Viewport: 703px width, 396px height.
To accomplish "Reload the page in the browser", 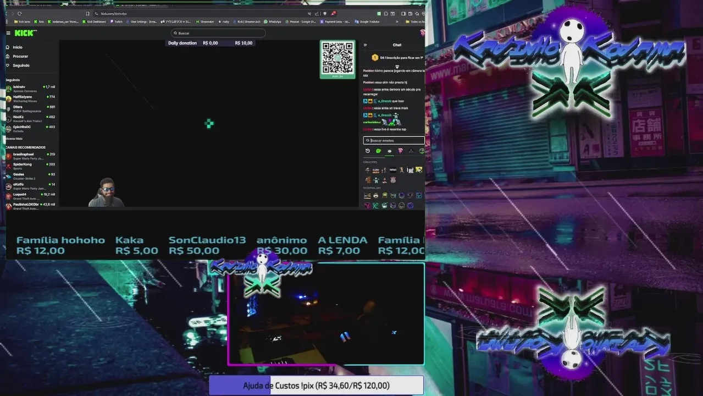I will coord(19,13).
